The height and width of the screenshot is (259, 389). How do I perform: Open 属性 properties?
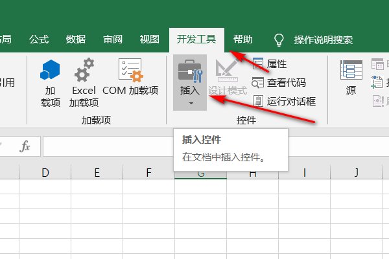pyautogui.click(x=270, y=64)
